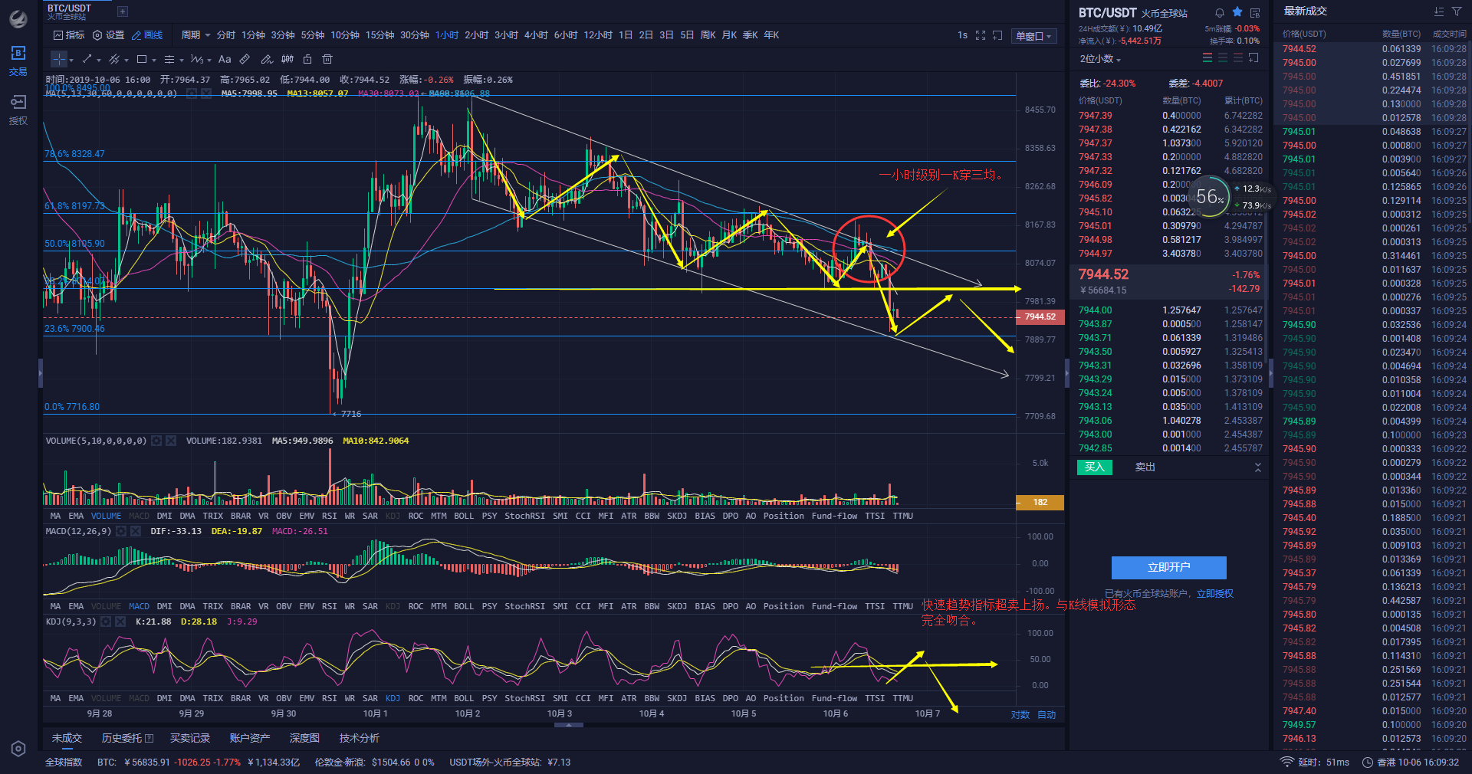Switch to the 深度图 depth chart tab
This screenshot has width=1472, height=774.
pos(304,738)
